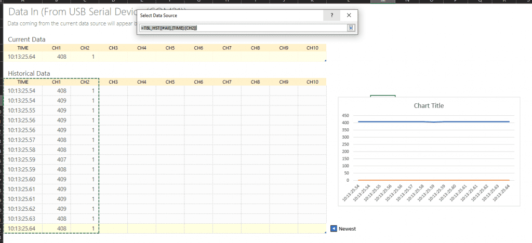The image size is (532, 243).
Task: Select CH6 header in Historical Data table
Action: 198,82
